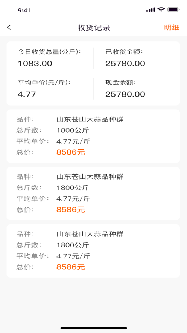
Task: Tap the second record's orange 8586元 total
Action: (x=71, y=210)
